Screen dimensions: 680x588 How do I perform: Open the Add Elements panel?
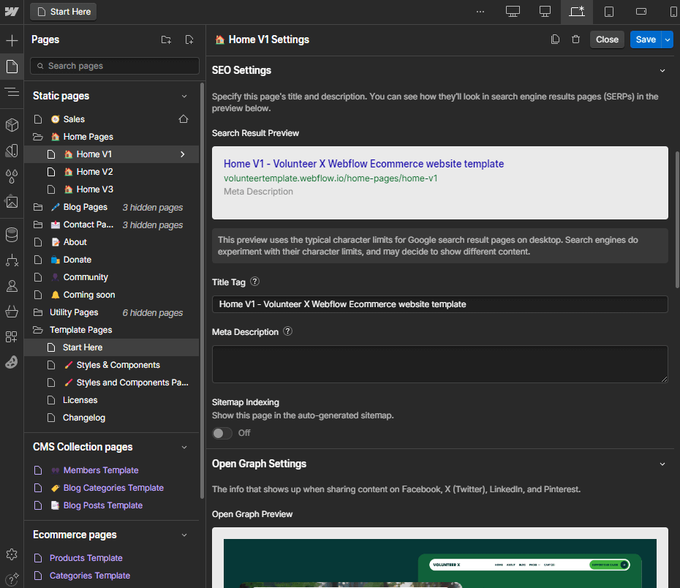(12, 39)
